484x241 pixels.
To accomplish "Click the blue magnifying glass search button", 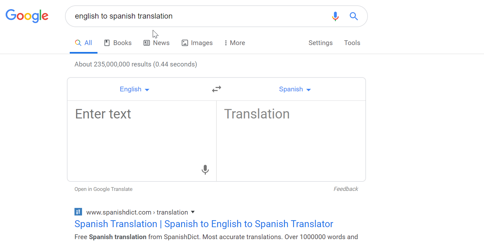I will 354,16.
